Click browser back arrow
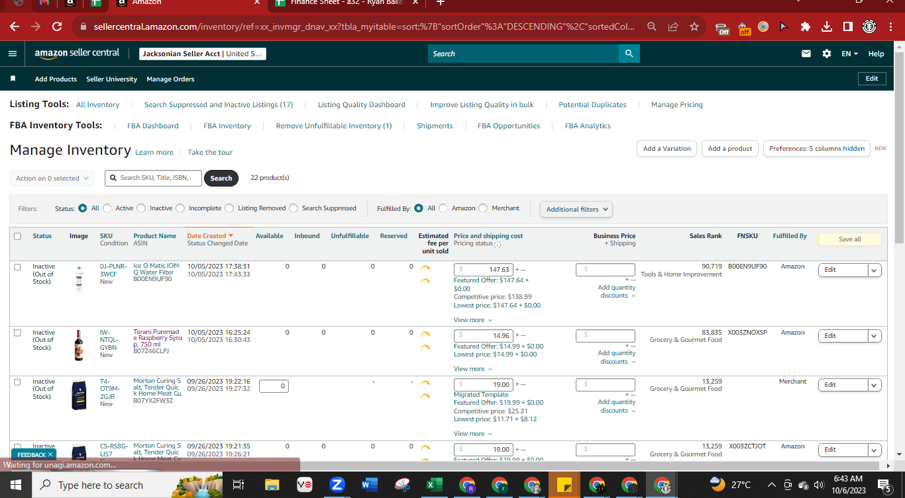This screenshot has height=498, width=905. click(x=15, y=26)
